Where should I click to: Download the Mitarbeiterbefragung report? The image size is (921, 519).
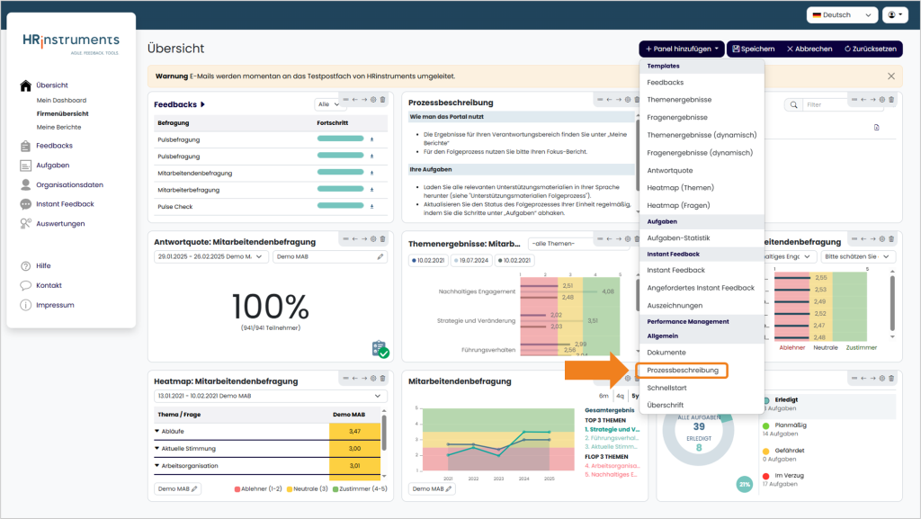(x=371, y=190)
